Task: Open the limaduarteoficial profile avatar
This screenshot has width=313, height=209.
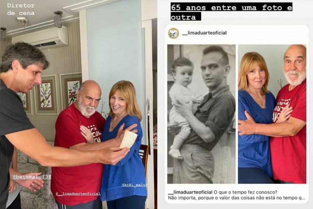Action: [x=174, y=33]
